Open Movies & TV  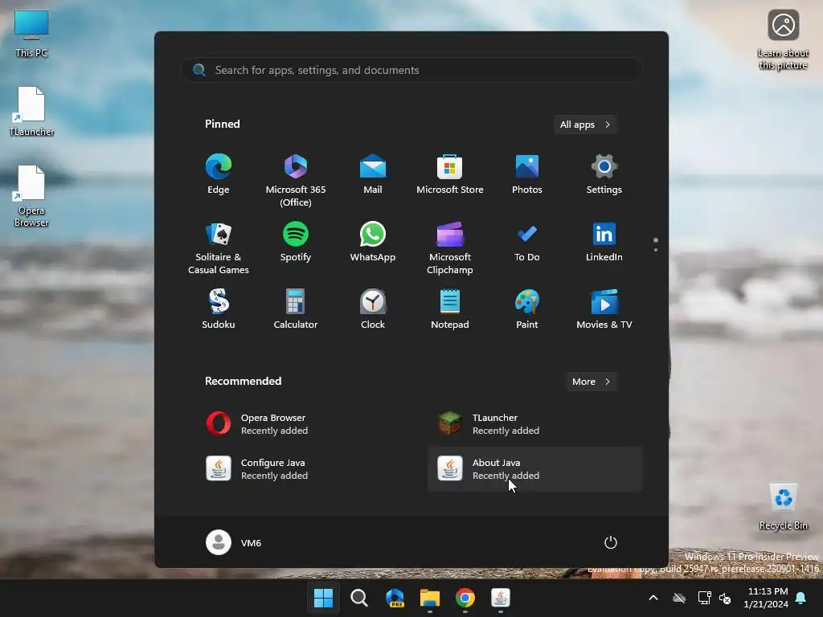604,309
